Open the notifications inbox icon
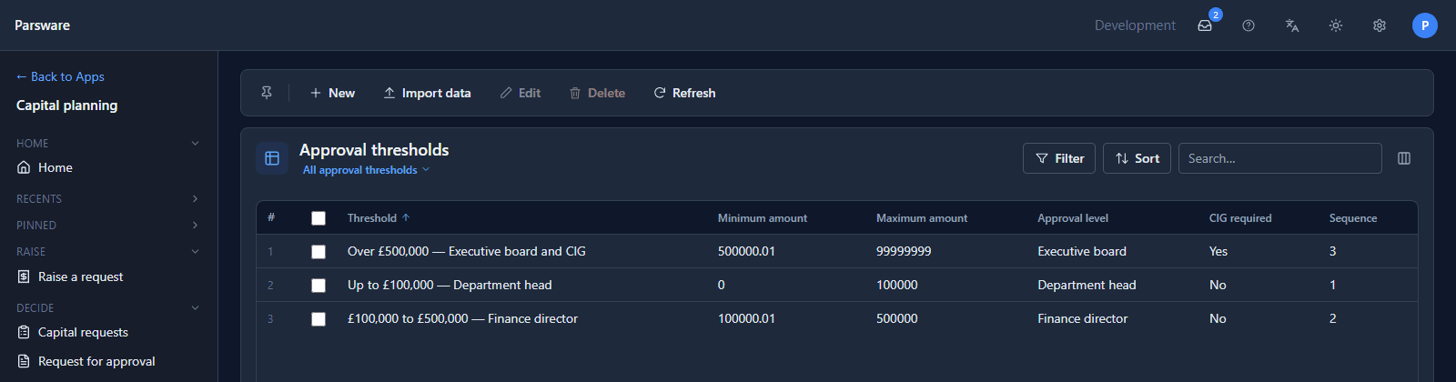Screen dimensions: 1456x382 coord(1205,25)
